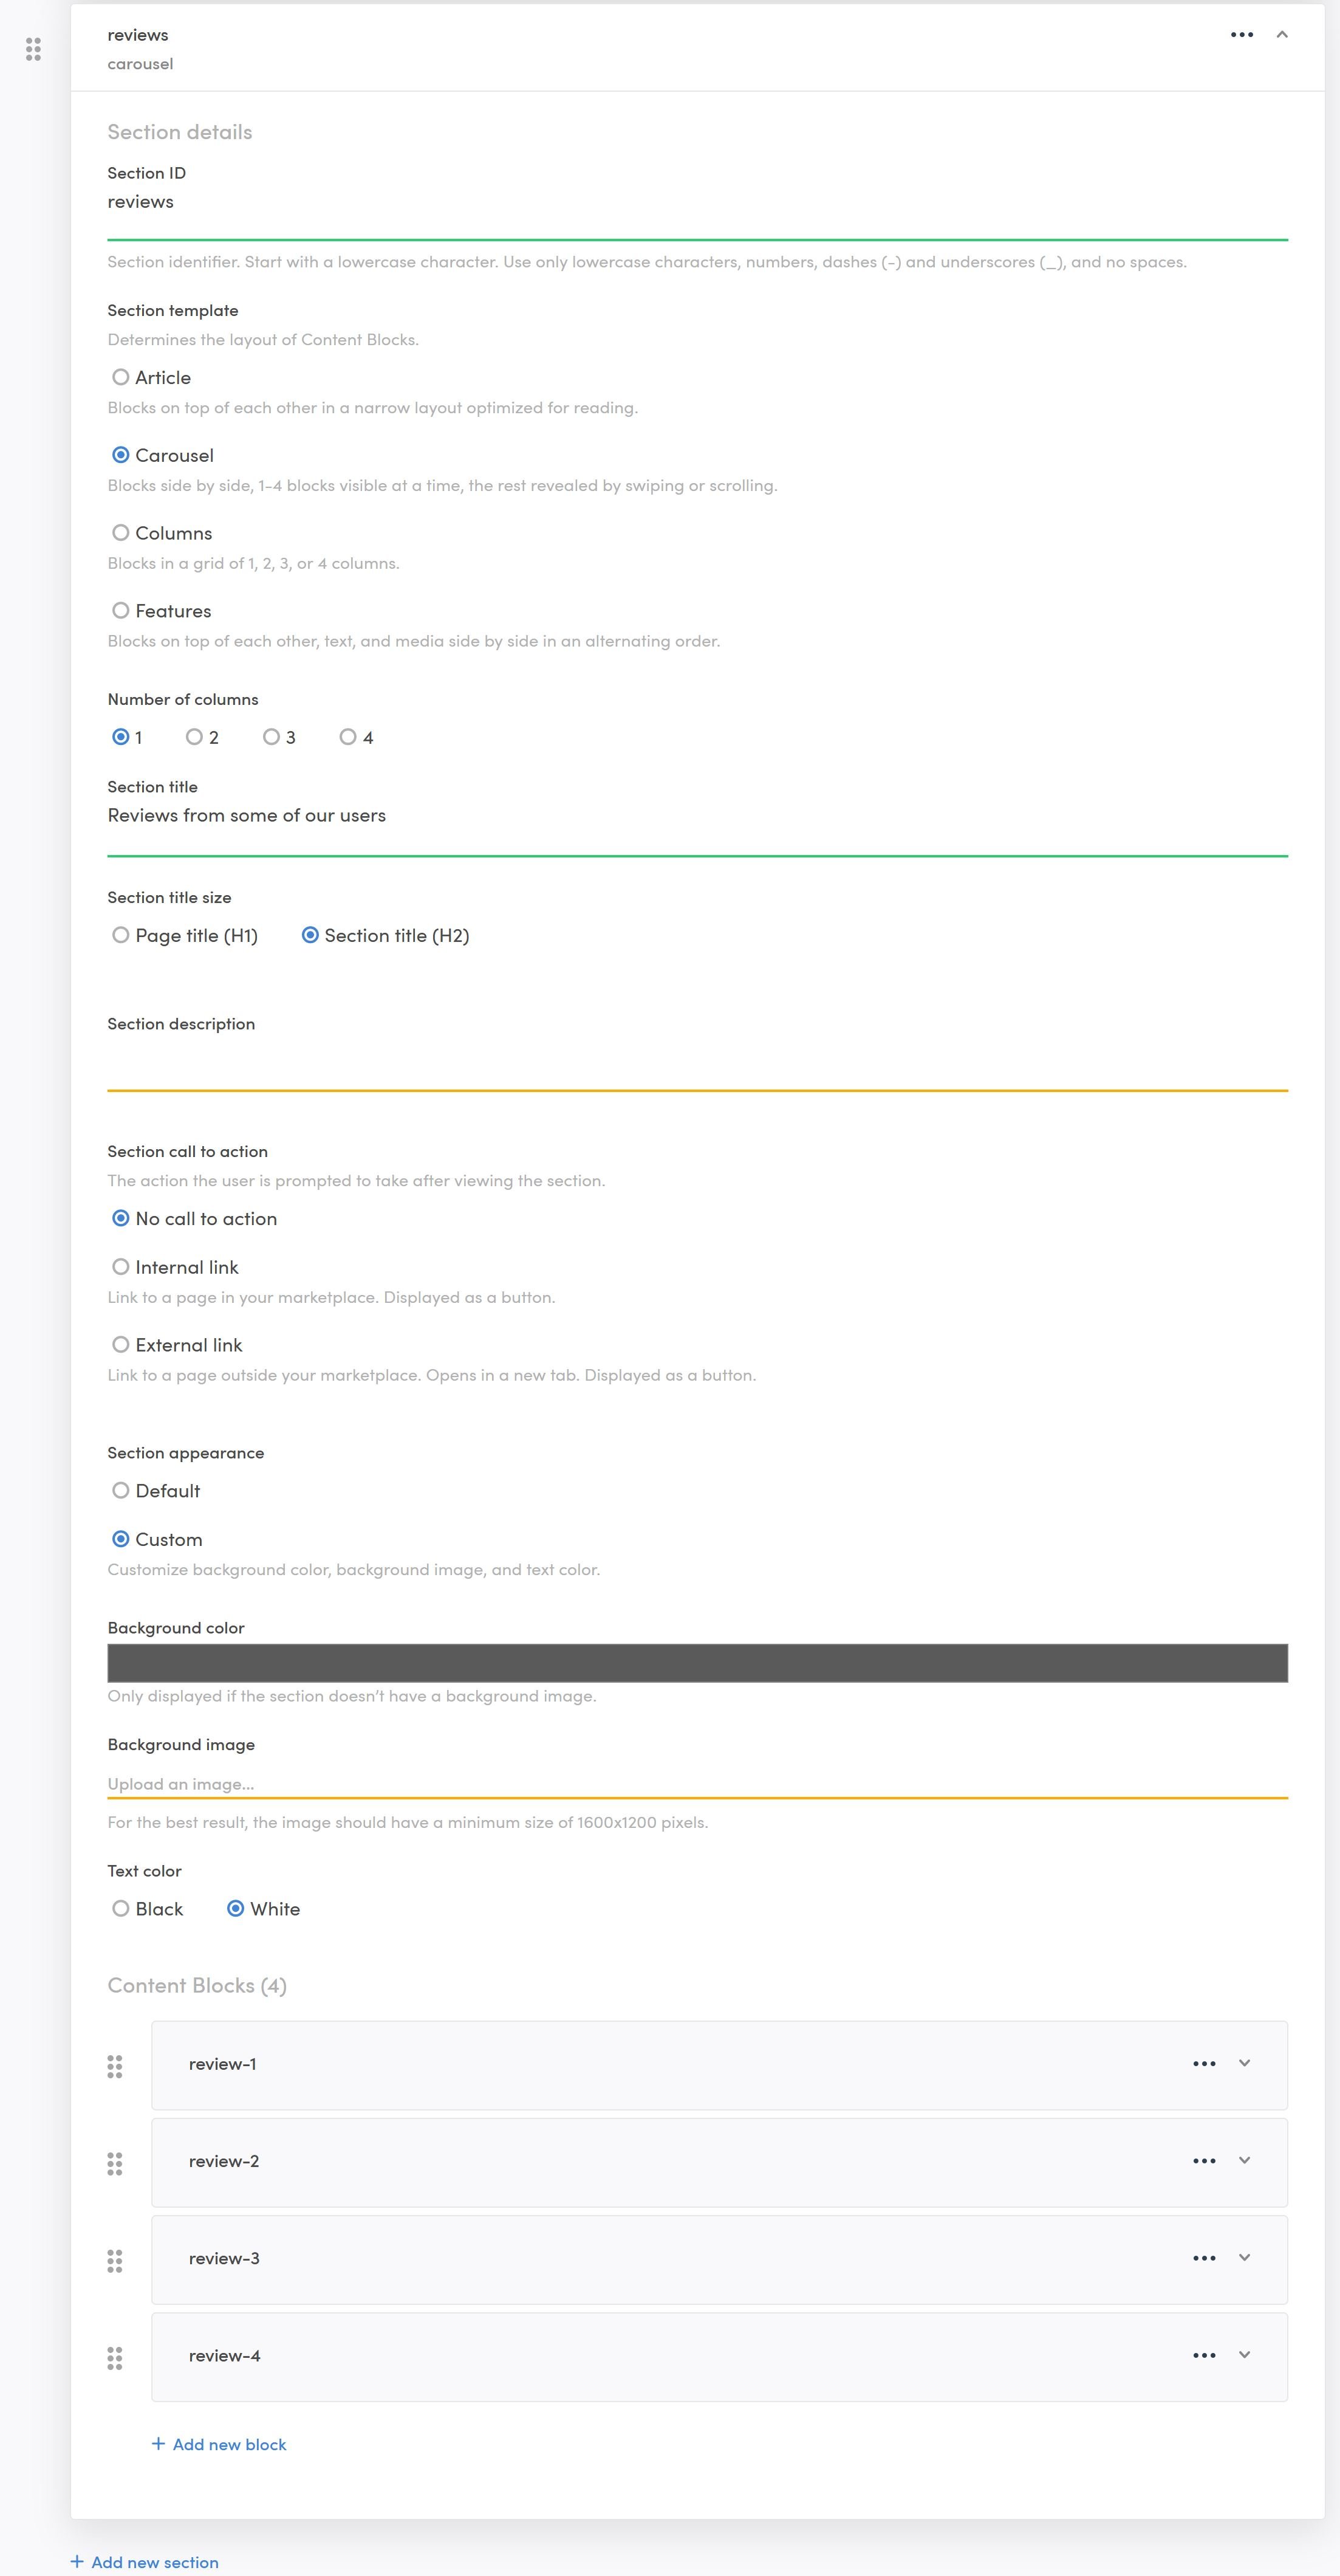Select Internal link call to action
The width and height of the screenshot is (1340, 2576).
[121, 1267]
